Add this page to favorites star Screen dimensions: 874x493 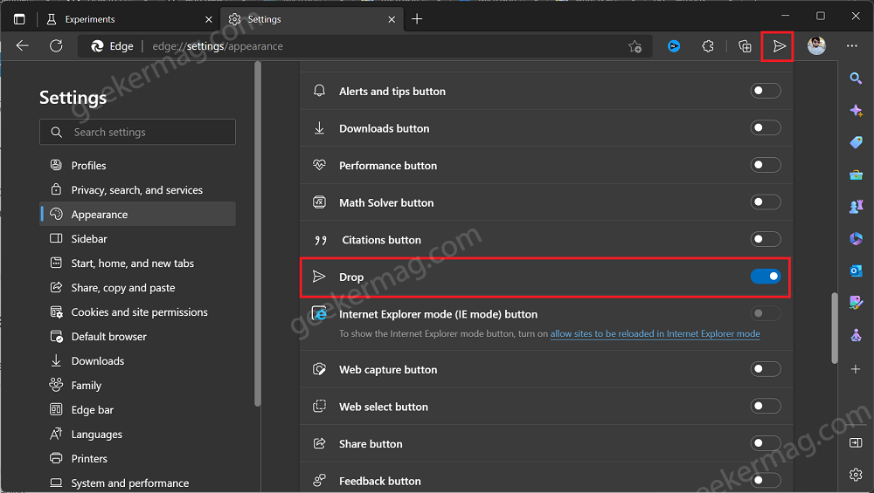[635, 46]
